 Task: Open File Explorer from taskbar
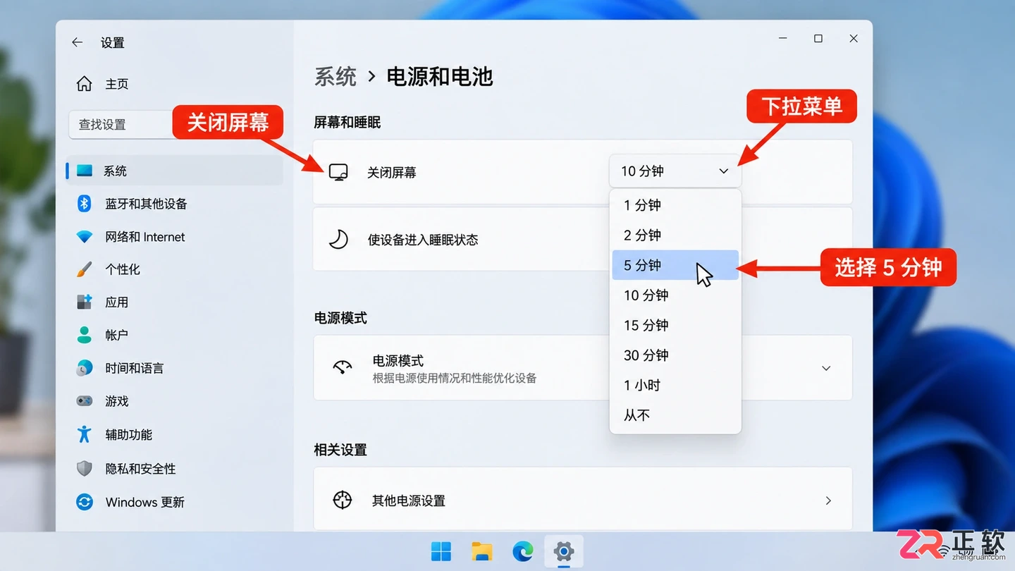pos(482,551)
